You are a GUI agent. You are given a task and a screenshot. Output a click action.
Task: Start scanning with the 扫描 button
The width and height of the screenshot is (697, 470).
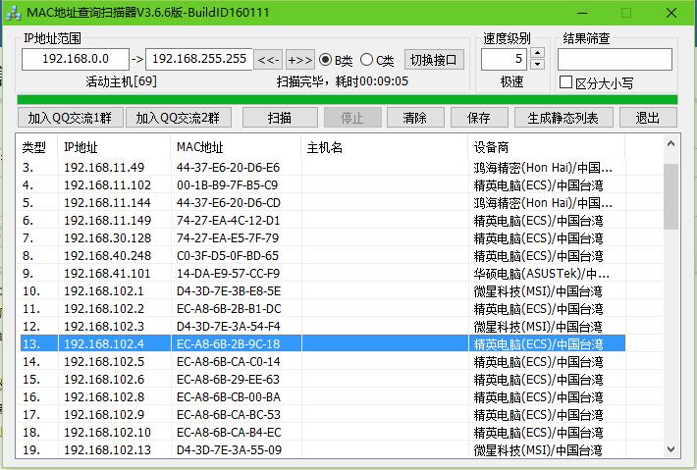click(280, 118)
